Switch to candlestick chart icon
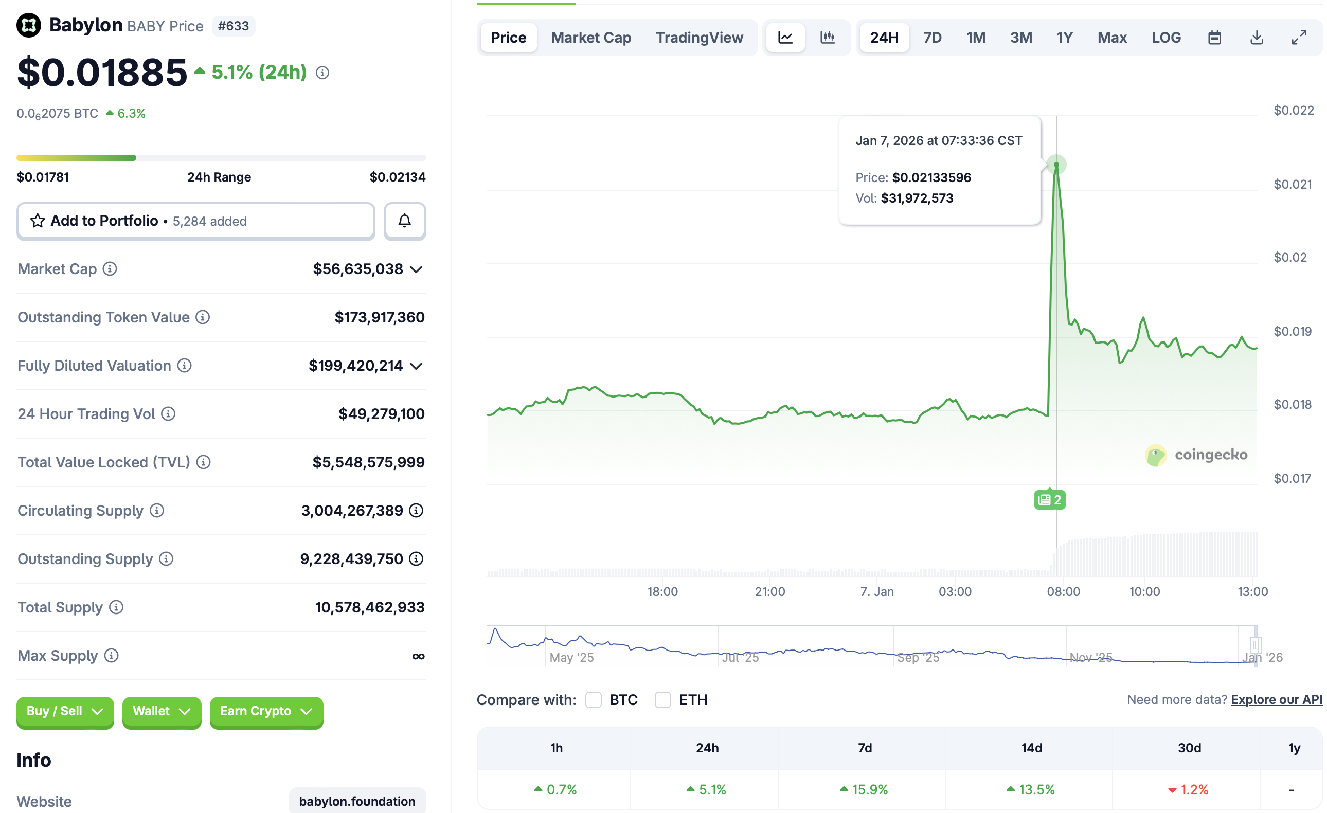This screenshot has width=1327, height=813. pyautogui.click(x=827, y=38)
